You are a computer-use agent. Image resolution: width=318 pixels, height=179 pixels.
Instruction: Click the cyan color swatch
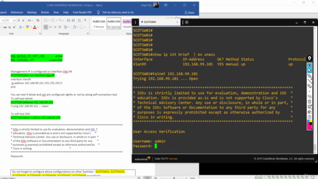[x=308, y=121]
